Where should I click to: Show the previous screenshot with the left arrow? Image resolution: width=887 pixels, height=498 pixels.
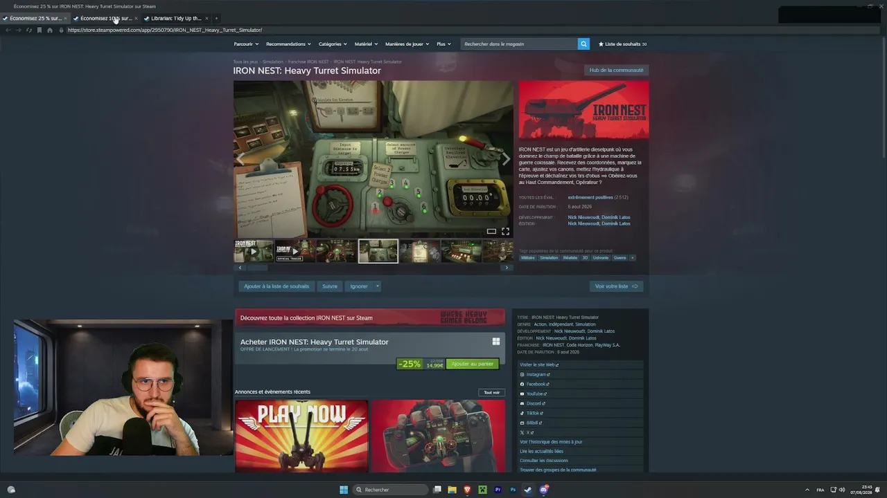coord(240,159)
